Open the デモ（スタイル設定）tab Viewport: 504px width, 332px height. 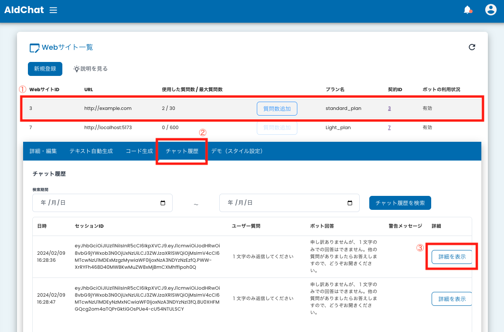(x=237, y=151)
